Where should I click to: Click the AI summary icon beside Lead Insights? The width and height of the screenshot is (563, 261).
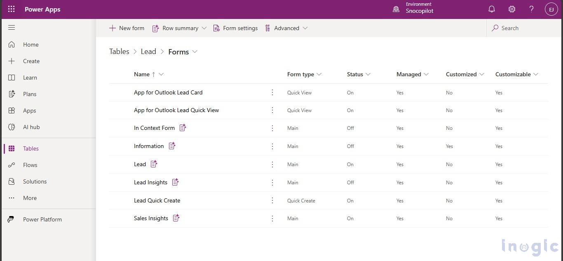point(176,182)
